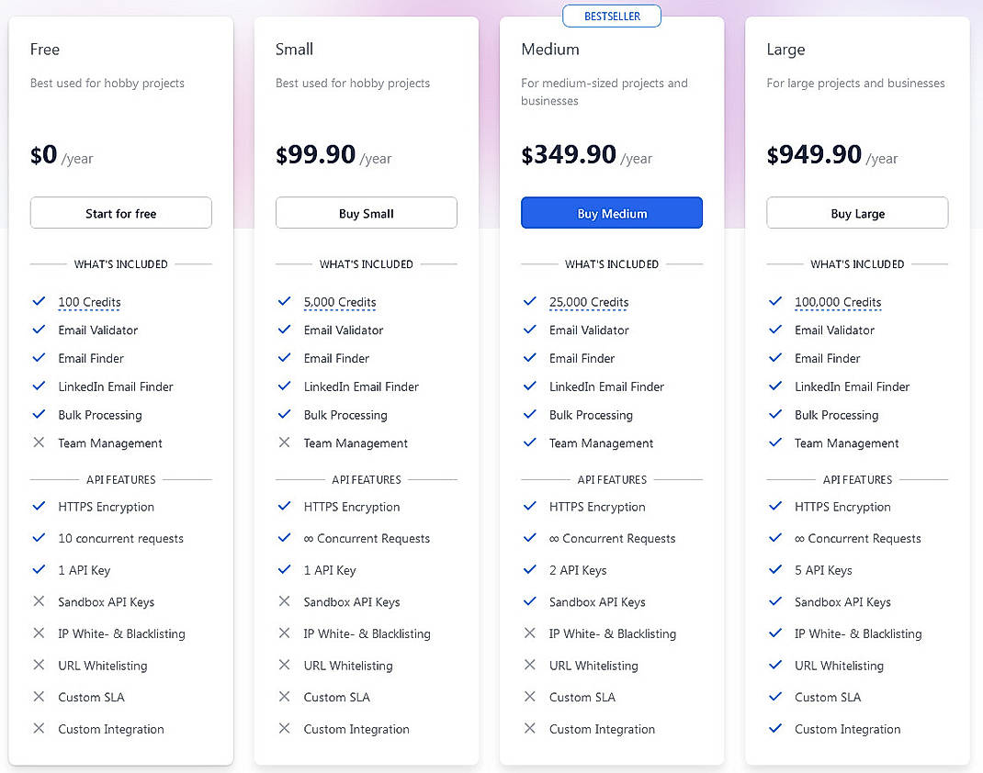The width and height of the screenshot is (983, 773).
Task: Click the X beside Custom Integration in Small plan
Action: [284, 729]
